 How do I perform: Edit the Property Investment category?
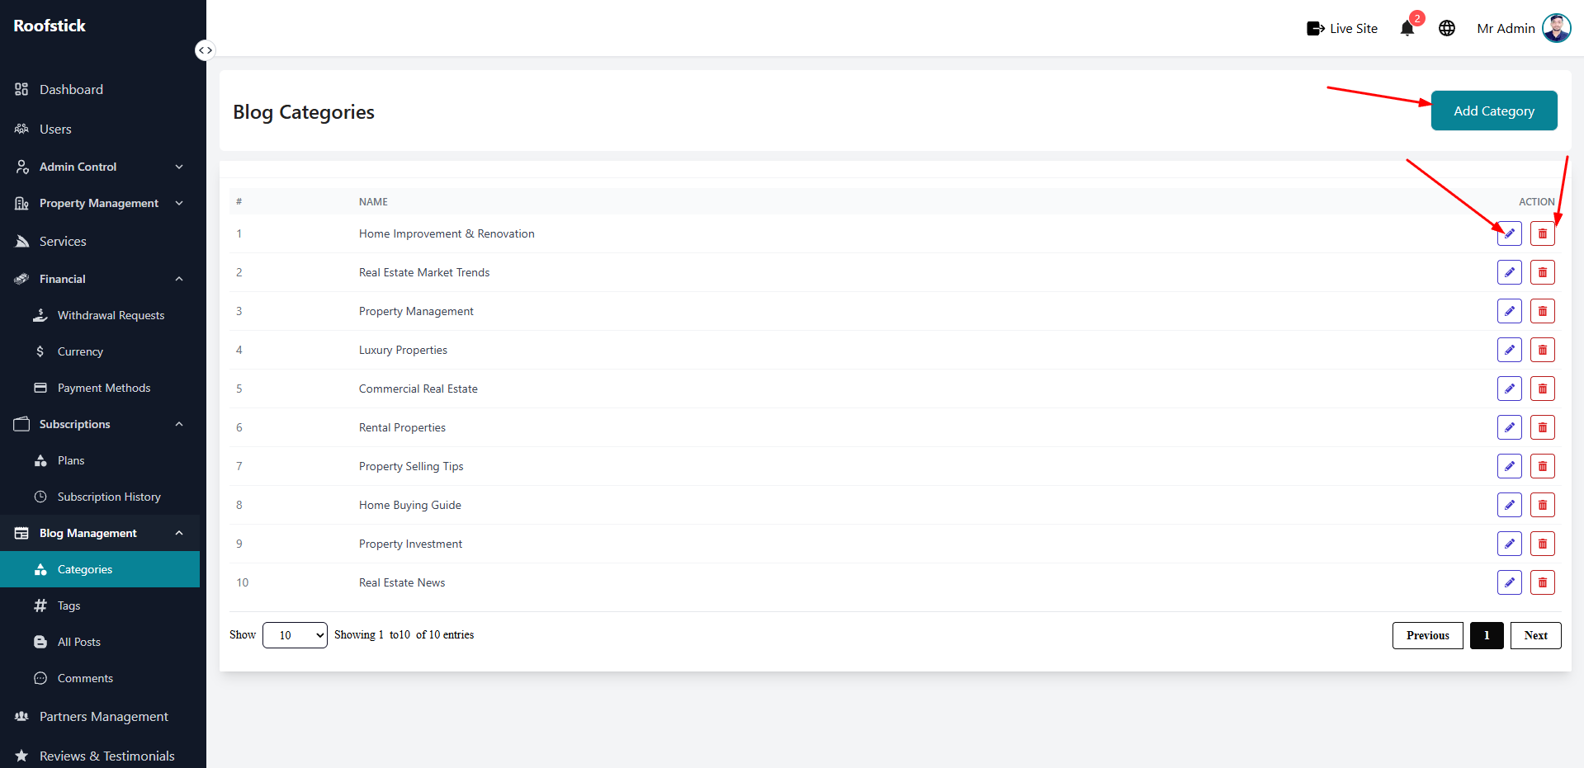(1510, 544)
